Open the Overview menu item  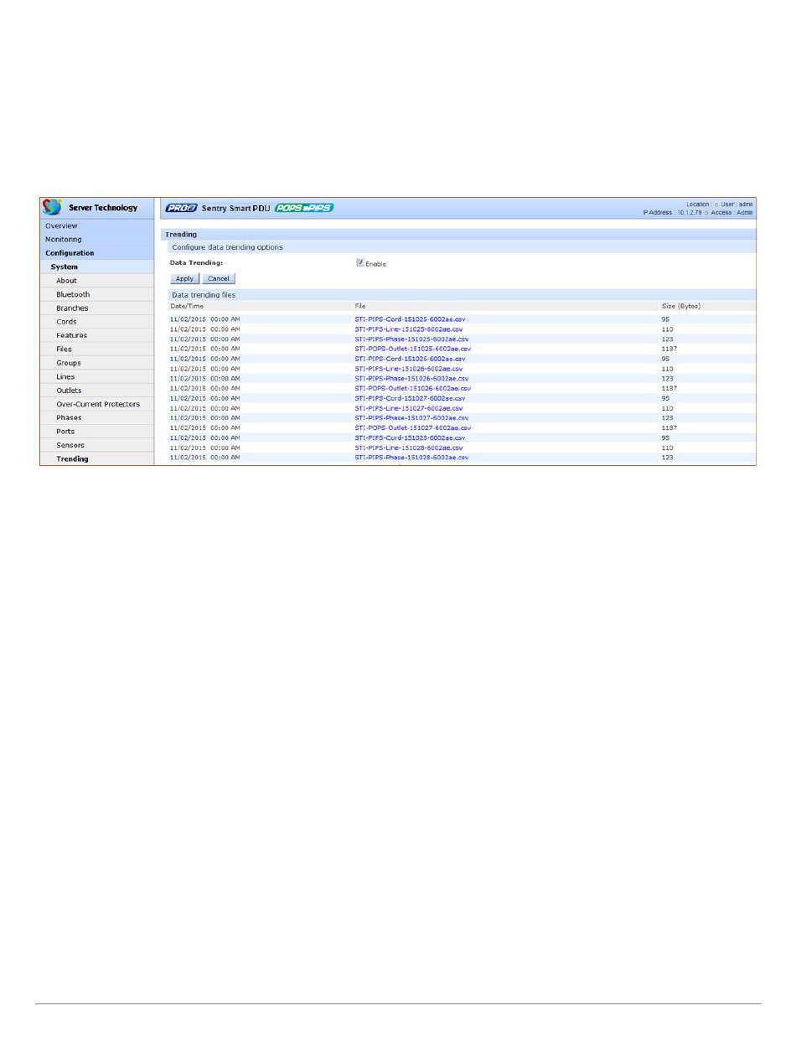(x=61, y=226)
